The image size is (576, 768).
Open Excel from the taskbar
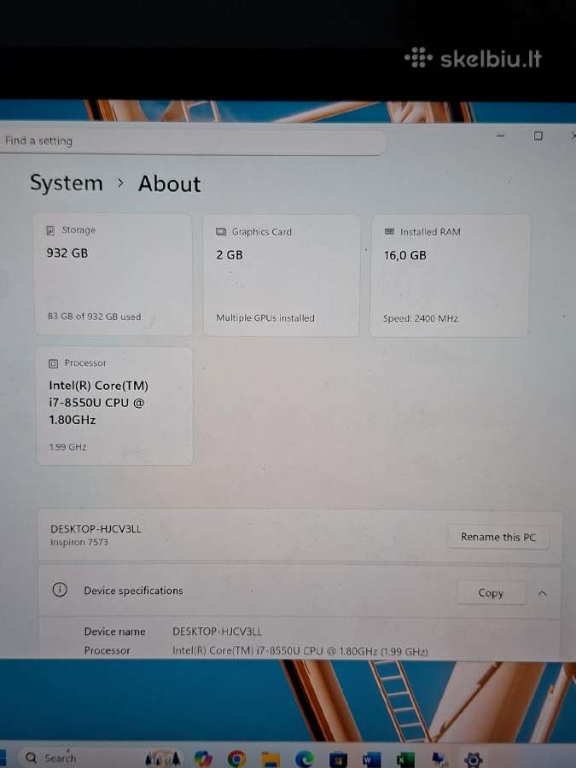(x=405, y=759)
